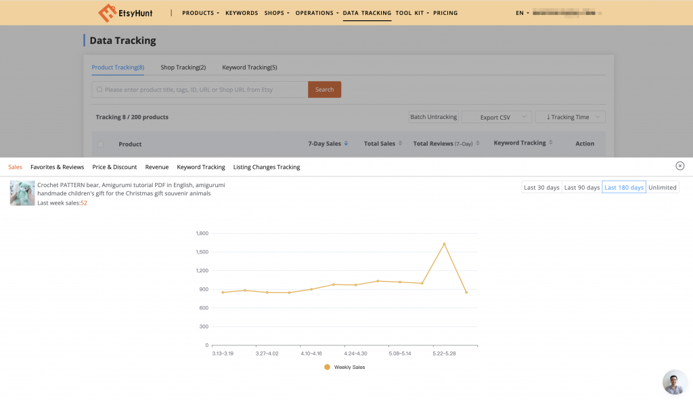Close the sales chart panel
The height and width of the screenshot is (400, 693).
[x=679, y=166]
